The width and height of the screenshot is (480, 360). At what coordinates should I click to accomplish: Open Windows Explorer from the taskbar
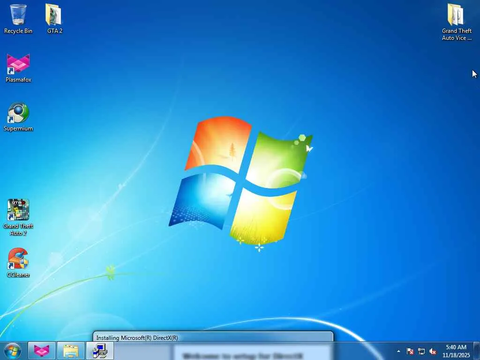click(x=71, y=351)
